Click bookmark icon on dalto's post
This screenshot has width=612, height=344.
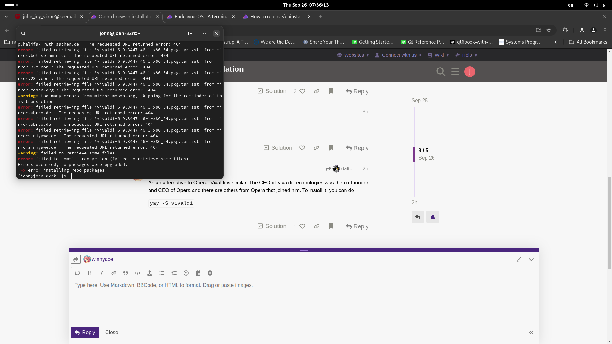(x=331, y=226)
